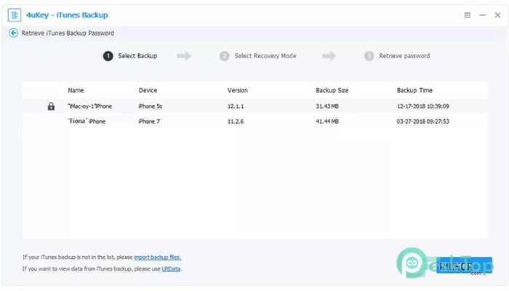The image size is (509, 291).
Task: Click the 4uKey - iTunes Backup title
Action: pos(67,15)
